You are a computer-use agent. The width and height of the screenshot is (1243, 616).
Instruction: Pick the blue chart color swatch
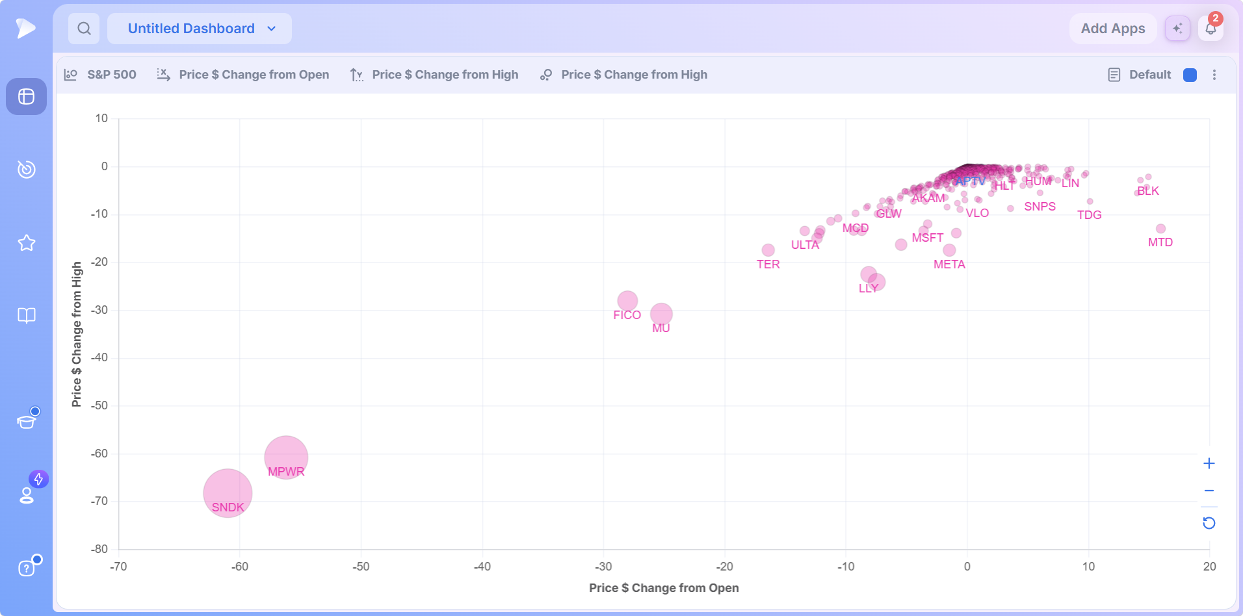point(1190,75)
